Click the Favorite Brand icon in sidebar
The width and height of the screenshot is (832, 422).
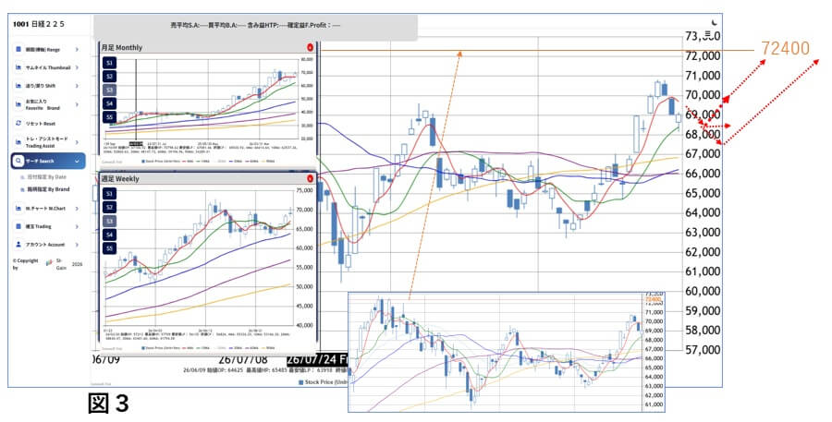pos(18,104)
